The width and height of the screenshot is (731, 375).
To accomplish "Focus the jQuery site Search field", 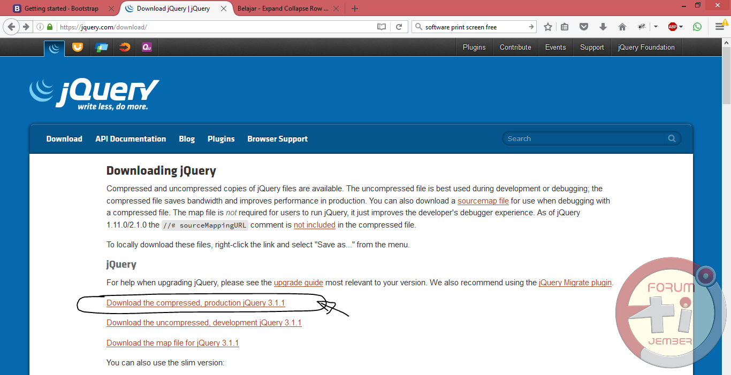I will click(584, 138).
